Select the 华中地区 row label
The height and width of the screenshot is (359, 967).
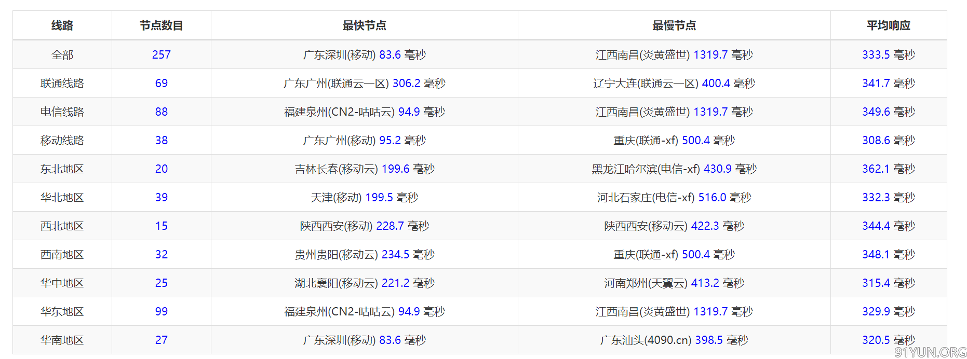click(x=62, y=283)
